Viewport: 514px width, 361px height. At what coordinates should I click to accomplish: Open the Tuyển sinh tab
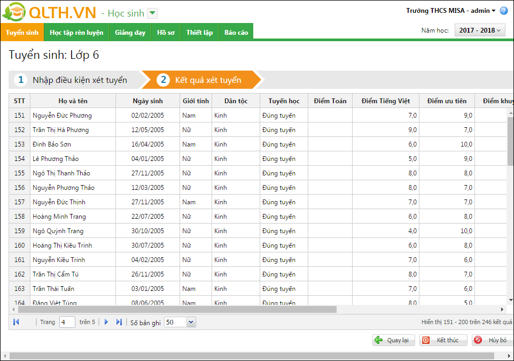pos(22,32)
